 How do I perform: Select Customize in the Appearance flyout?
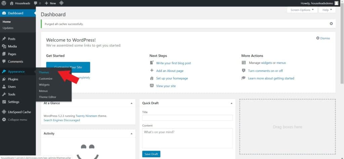46,79
